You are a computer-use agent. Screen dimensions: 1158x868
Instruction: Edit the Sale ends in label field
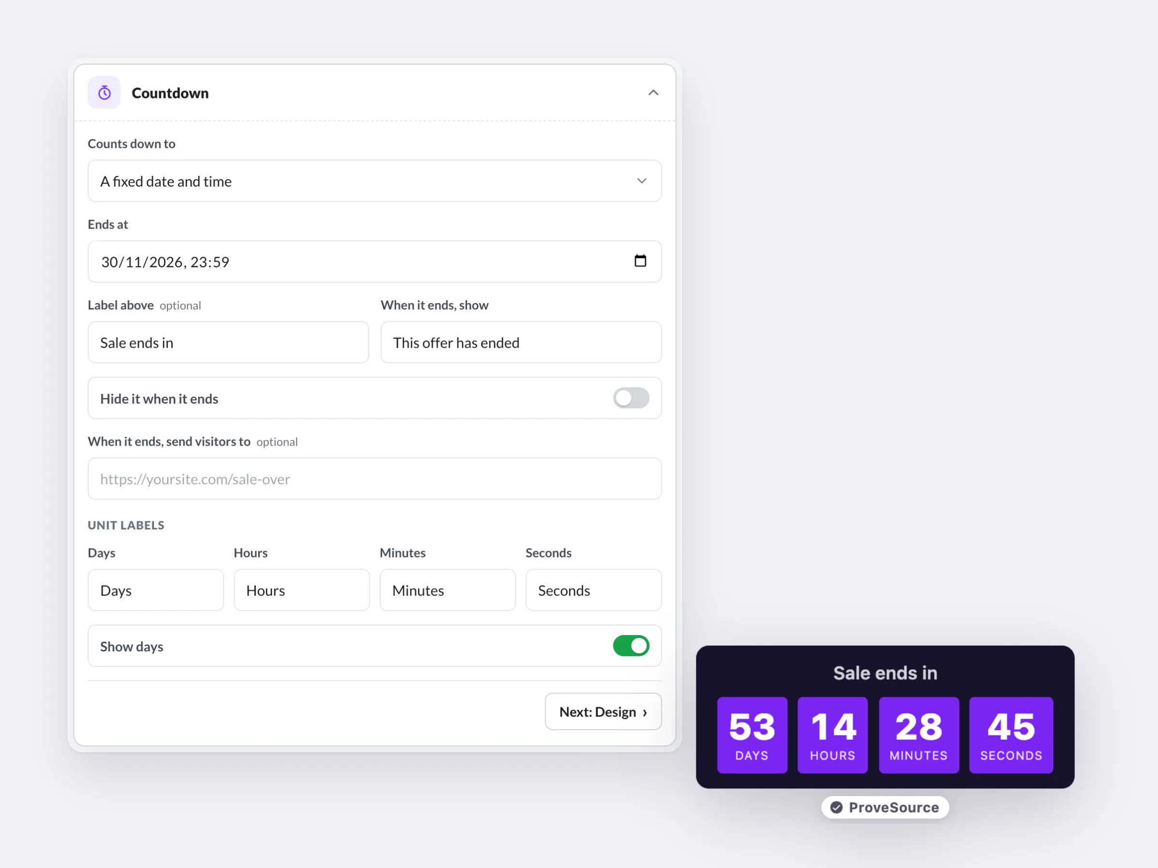click(228, 342)
